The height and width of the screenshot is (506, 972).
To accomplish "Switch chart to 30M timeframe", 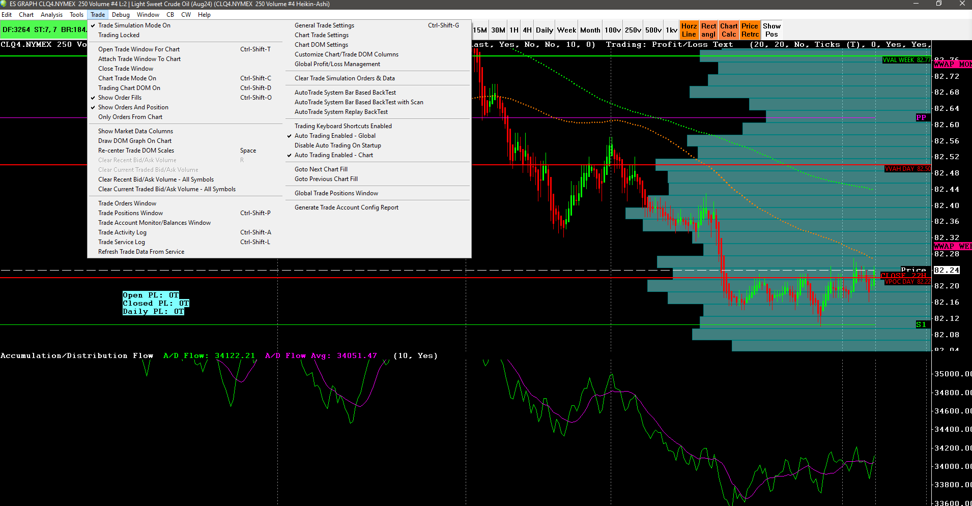I will point(498,30).
